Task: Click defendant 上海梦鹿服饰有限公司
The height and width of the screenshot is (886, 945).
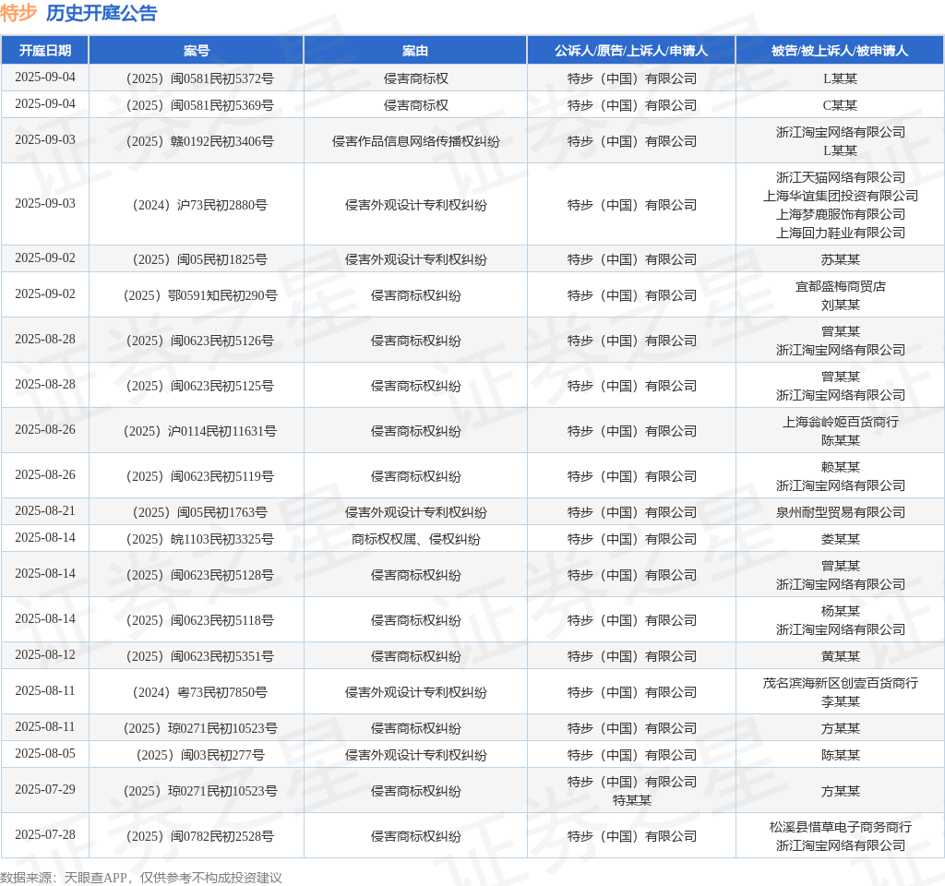Action: (x=840, y=214)
